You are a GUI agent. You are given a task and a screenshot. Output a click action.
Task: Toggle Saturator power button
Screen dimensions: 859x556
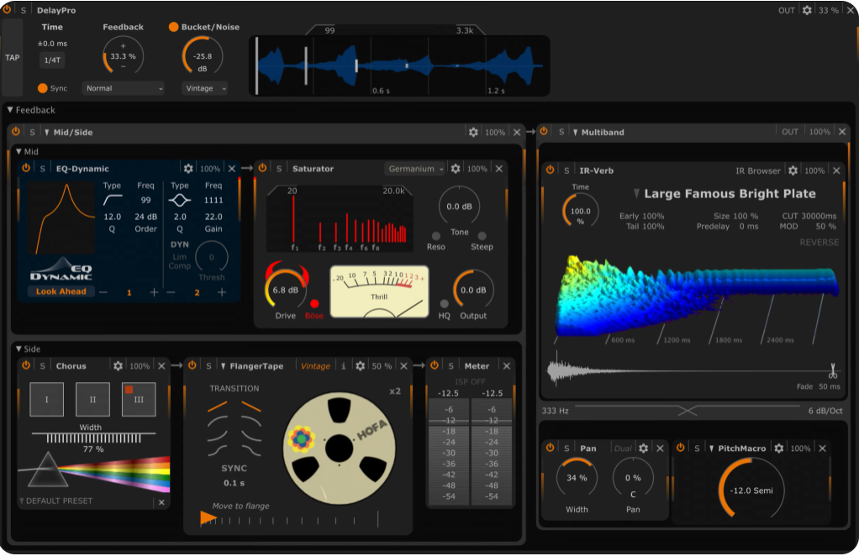[262, 169]
